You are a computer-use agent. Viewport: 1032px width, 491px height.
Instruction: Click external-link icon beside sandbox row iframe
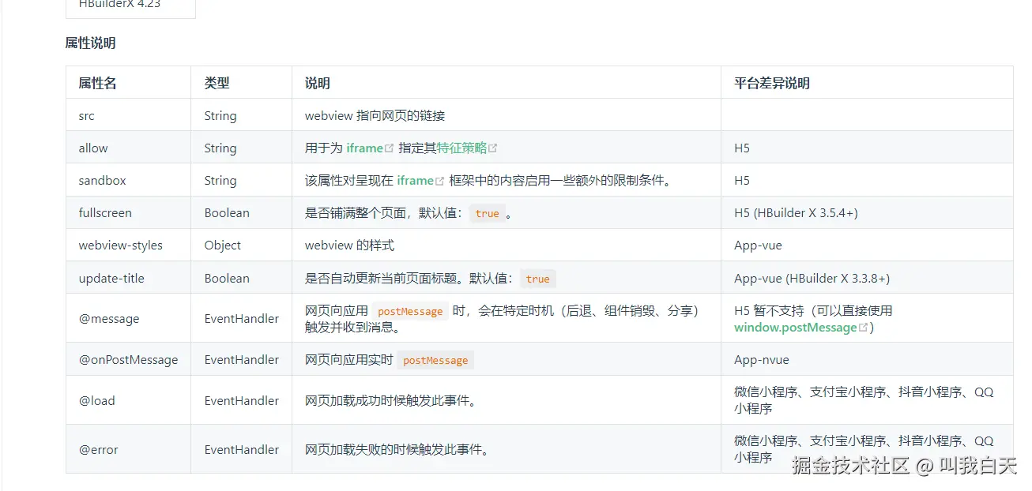439,180
